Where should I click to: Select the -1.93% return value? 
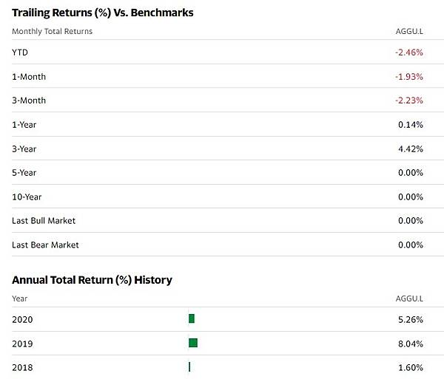click(x=408, y=77)
